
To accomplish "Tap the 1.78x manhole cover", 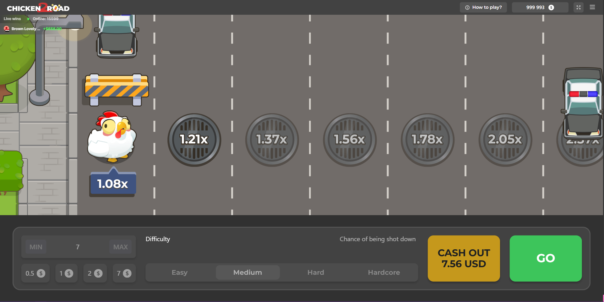I will [x=427, y=140].
